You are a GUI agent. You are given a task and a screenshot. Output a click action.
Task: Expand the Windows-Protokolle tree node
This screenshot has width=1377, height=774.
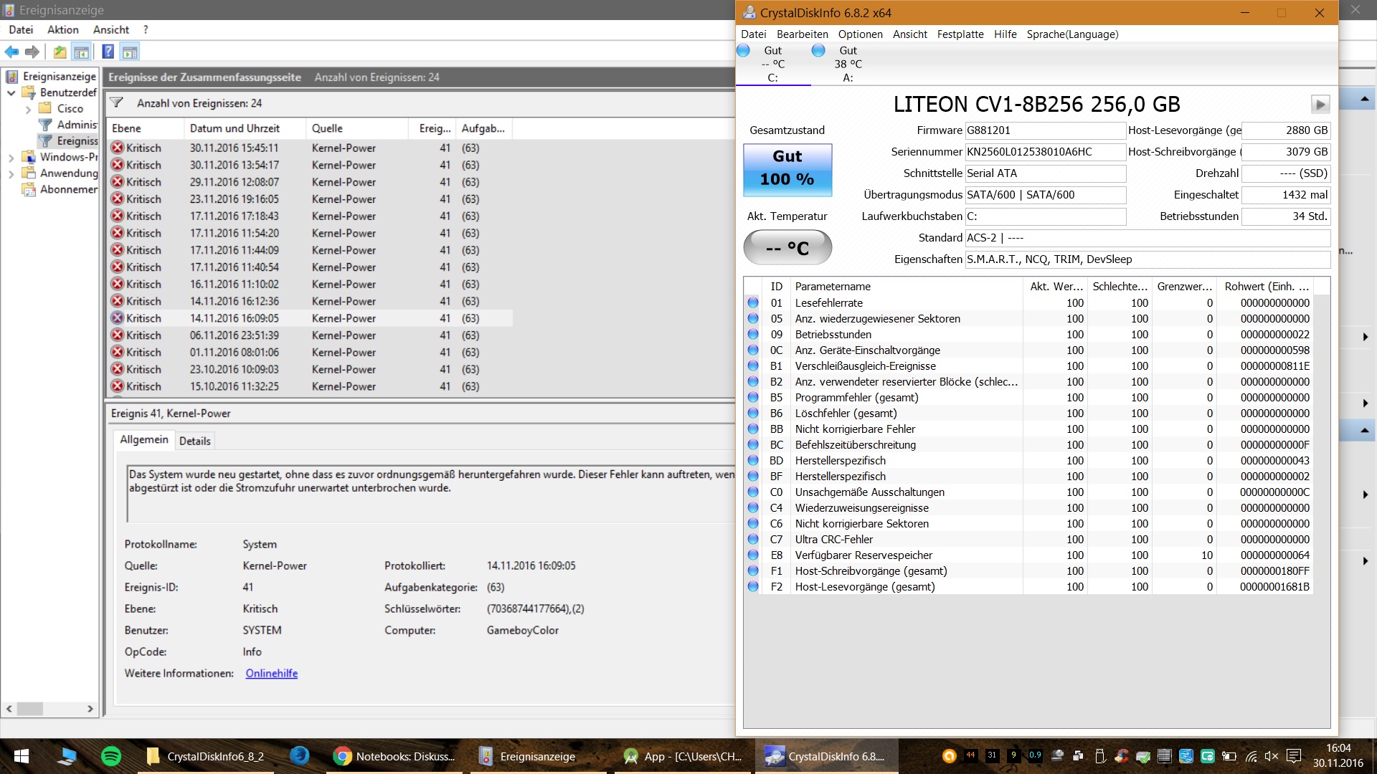(x=11, y=158)
